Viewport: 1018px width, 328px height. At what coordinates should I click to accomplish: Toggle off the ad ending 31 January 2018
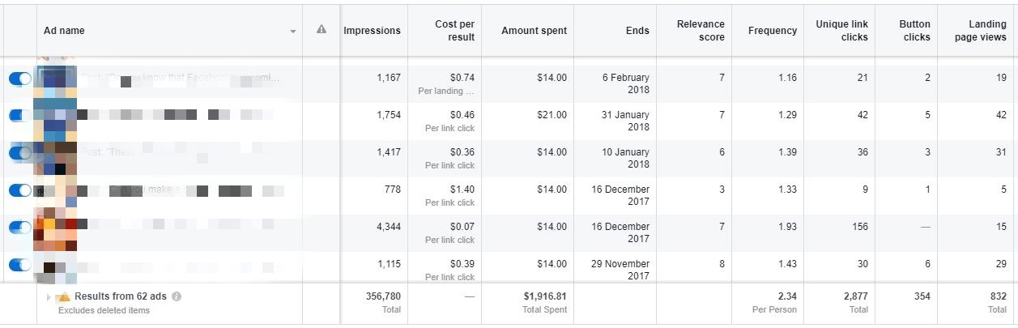point(20,116)
